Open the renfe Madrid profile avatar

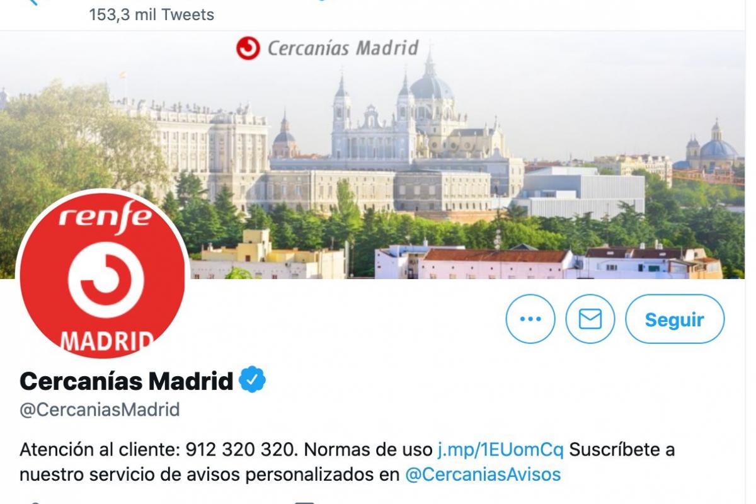(x=102, y=272)
